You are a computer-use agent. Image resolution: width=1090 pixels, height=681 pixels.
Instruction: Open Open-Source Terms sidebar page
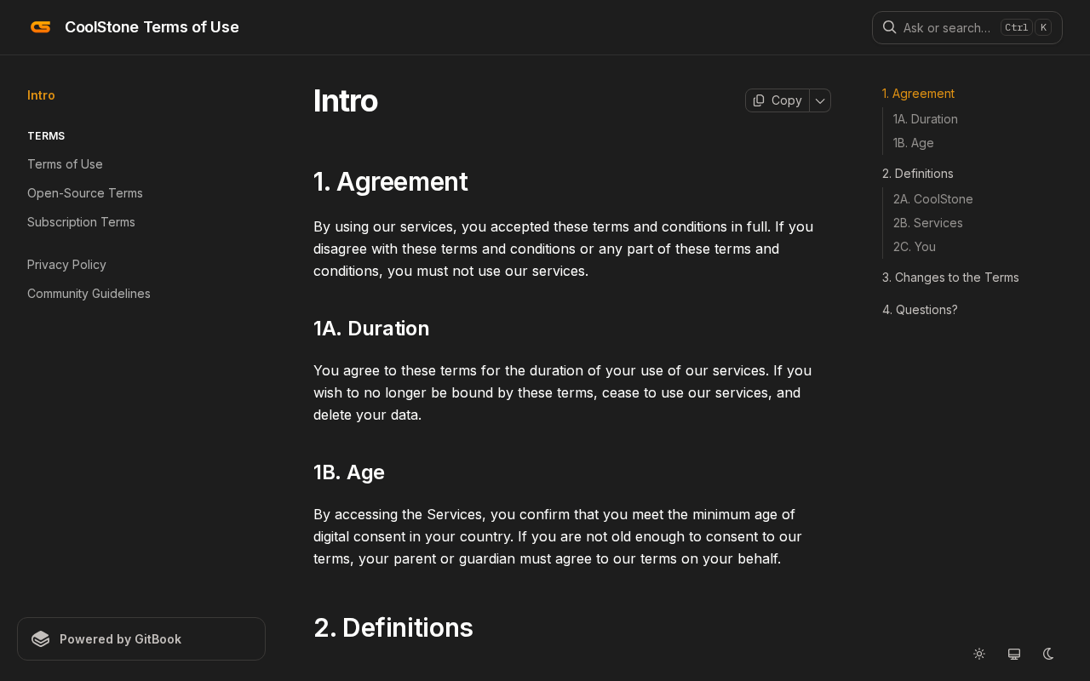pyautogui.click(x=85, y=193)
